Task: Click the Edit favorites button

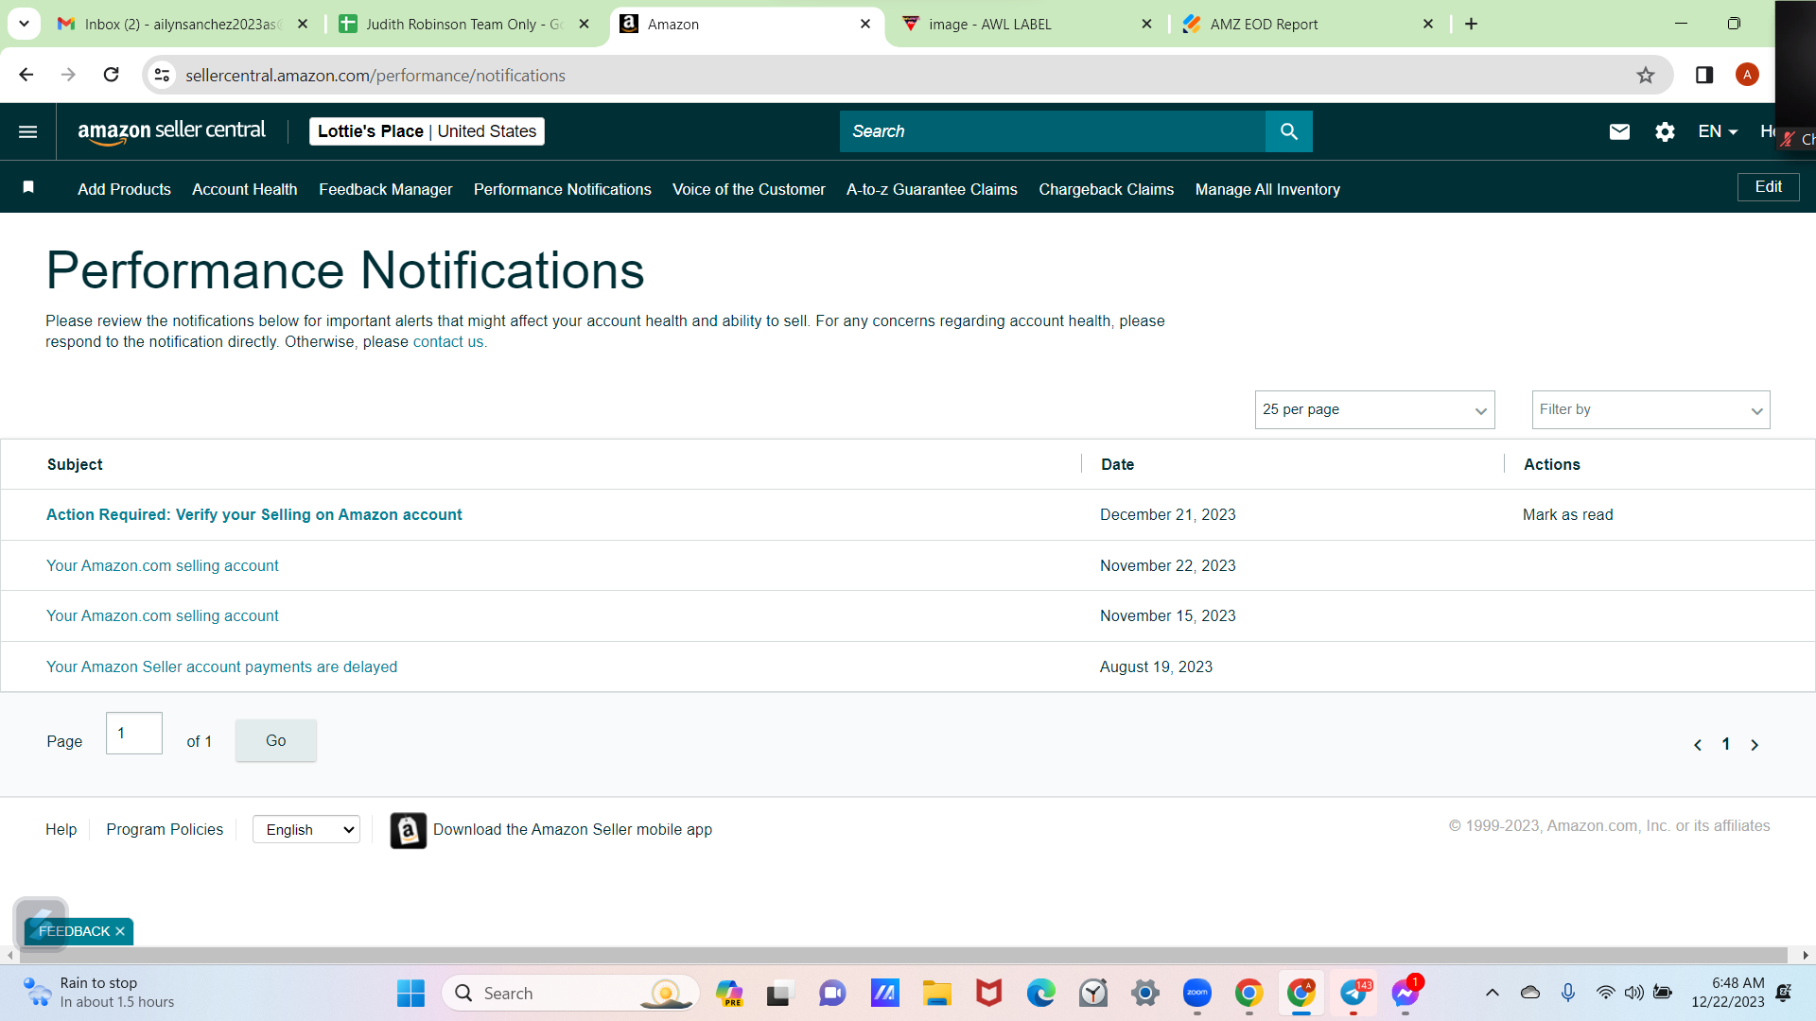Action: pyautogui.click(x=1768, y=187)
